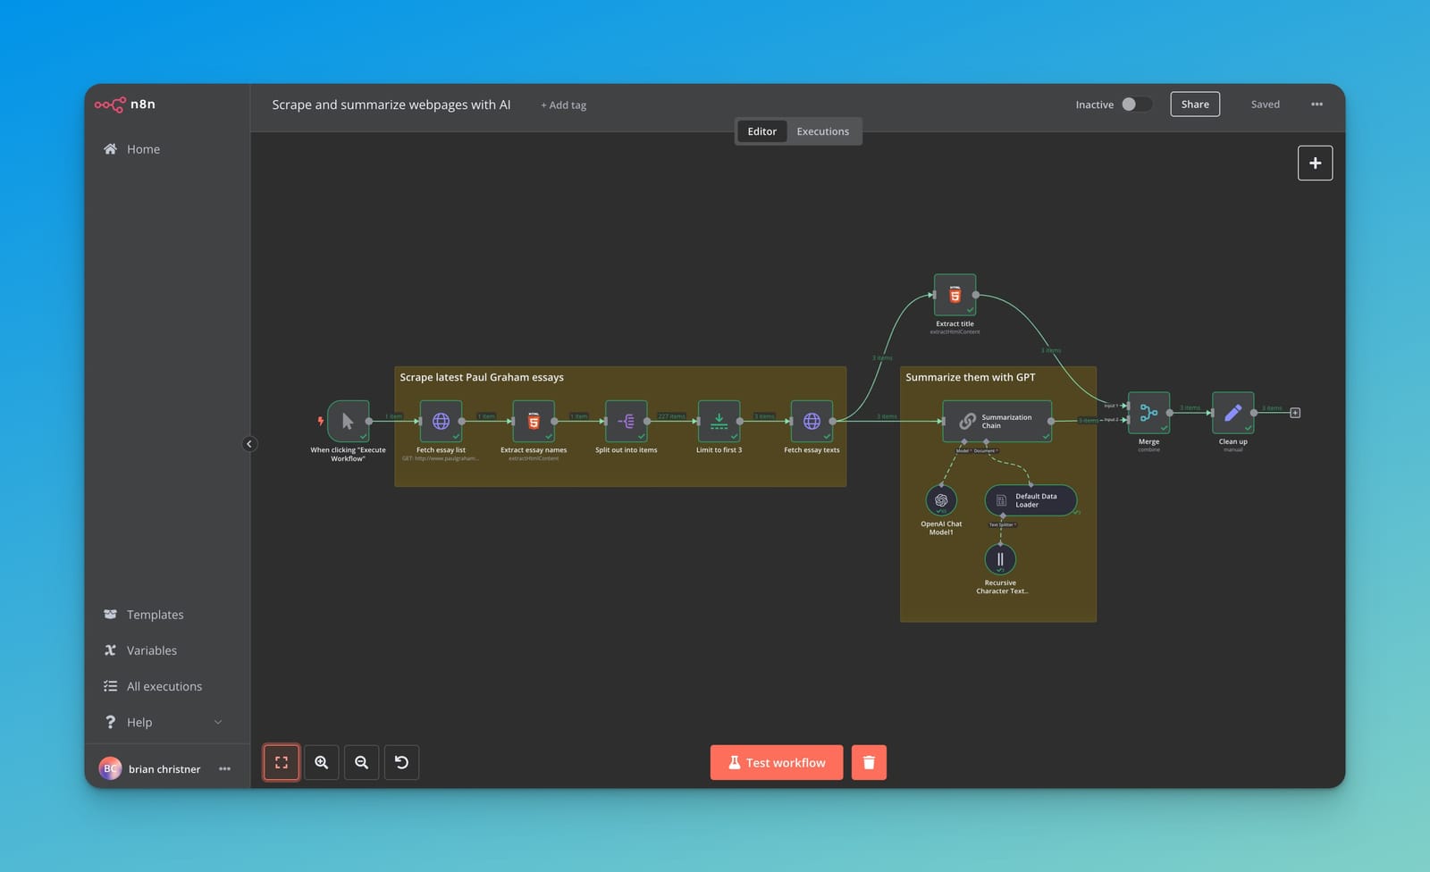This screenshot has height=872, width=1430.
Task: Open the Summarization Chain node
Action: pyautogui.click(x=997, y=421)
